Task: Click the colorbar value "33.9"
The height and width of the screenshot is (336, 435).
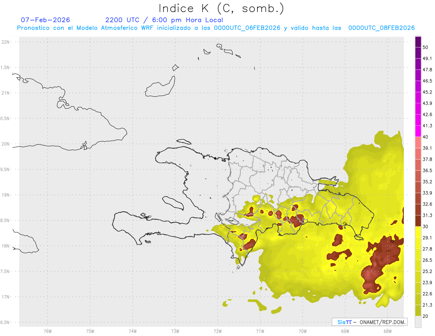Action: point(427,193)
